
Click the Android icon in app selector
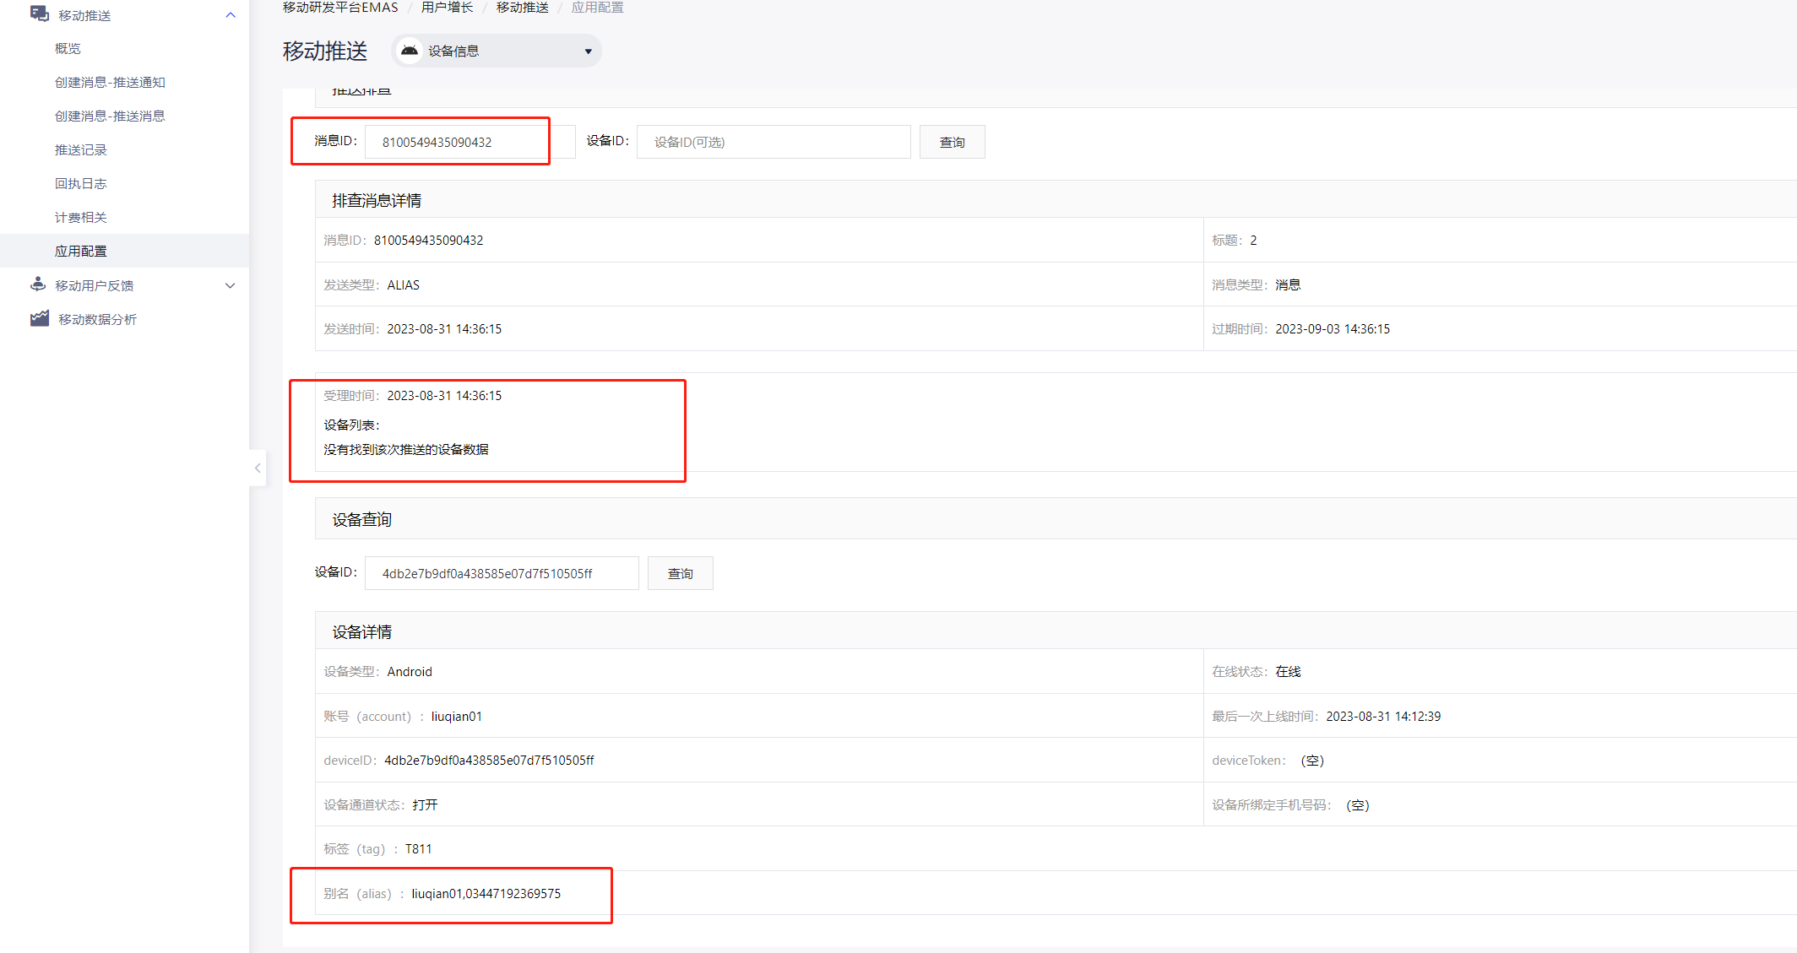pos(410,51)
